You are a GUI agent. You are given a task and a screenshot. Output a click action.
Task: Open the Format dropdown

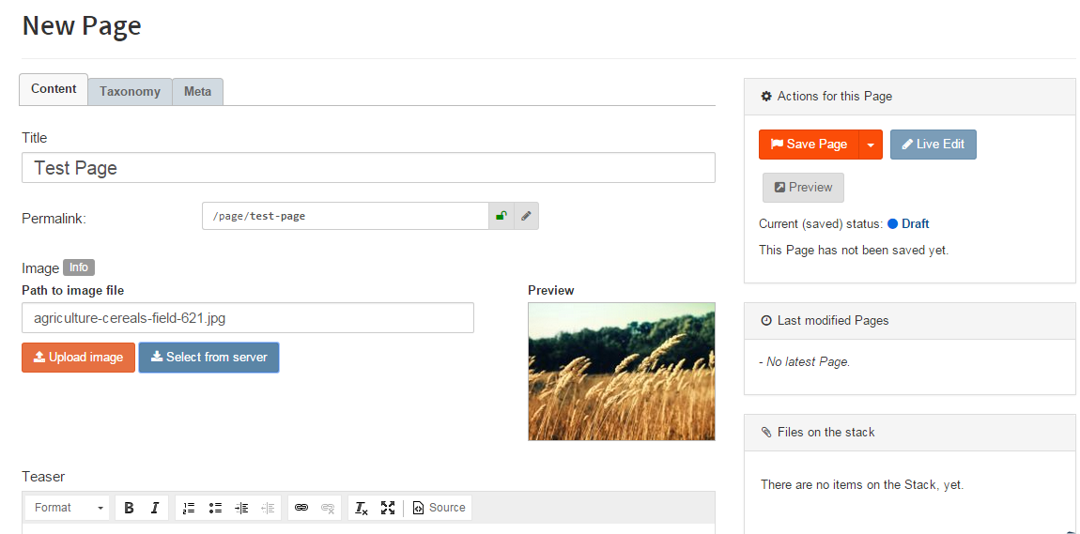[x=68, y=508]
